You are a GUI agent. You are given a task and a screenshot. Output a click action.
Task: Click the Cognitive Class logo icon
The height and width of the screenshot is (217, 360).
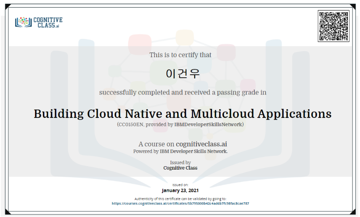(x=39, y=23)
